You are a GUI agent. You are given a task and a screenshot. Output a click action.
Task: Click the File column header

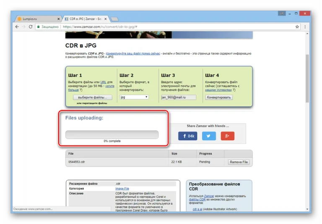pos(71,154)
